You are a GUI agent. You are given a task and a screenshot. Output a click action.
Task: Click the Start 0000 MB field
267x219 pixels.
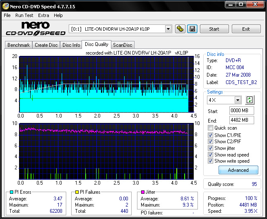pyautogui.click(x=242, y=111)
